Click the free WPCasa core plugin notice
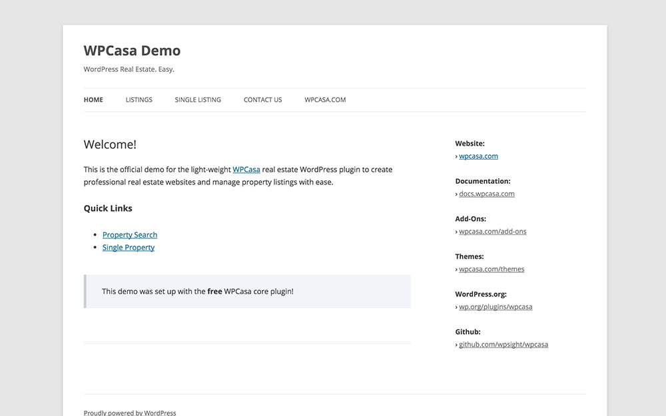The width and height of the screenshot is (666, 416). [x=247, y=292]
